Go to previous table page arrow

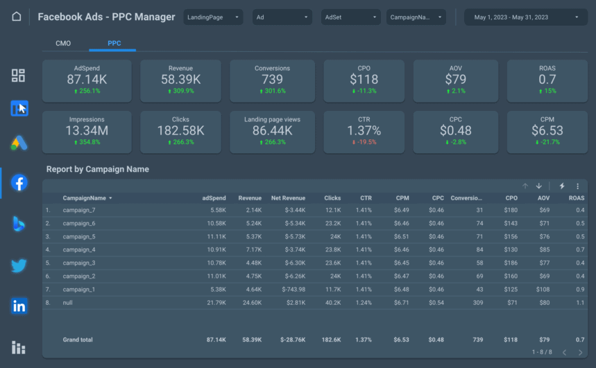pos(565,353)
